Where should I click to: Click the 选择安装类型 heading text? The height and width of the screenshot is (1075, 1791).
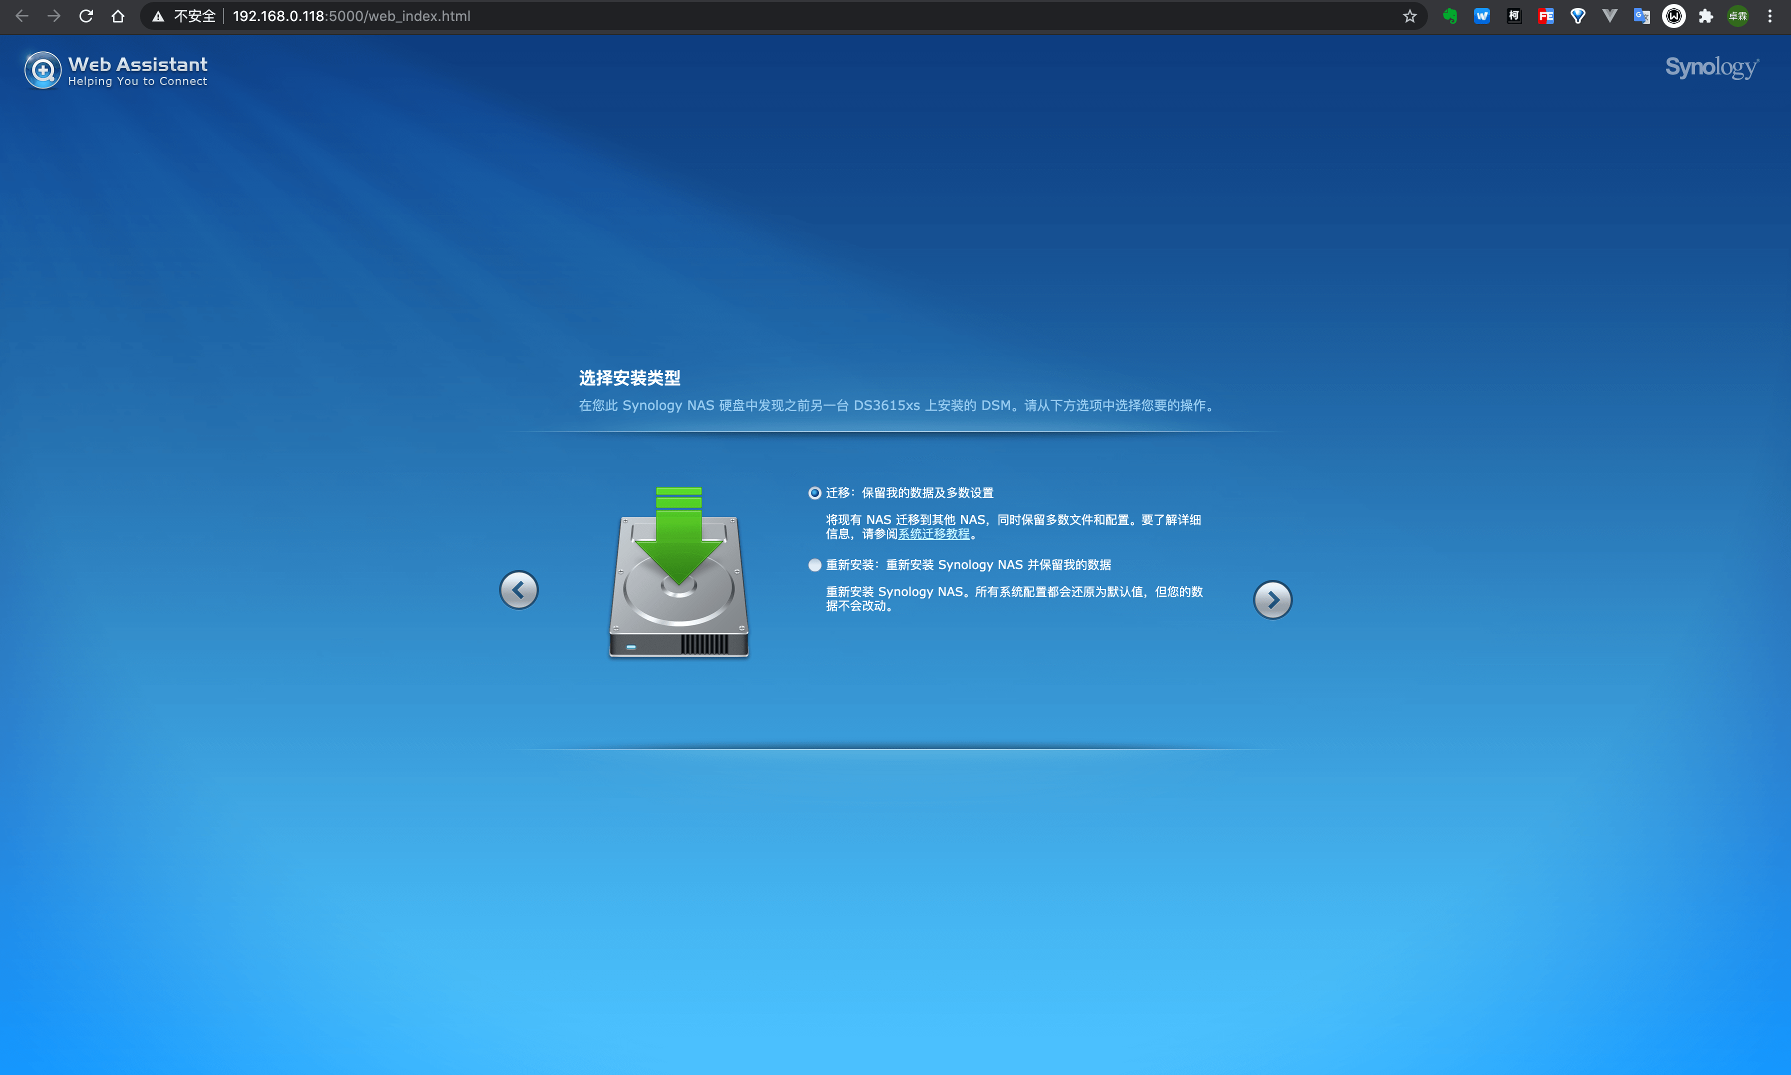[629, 378]
